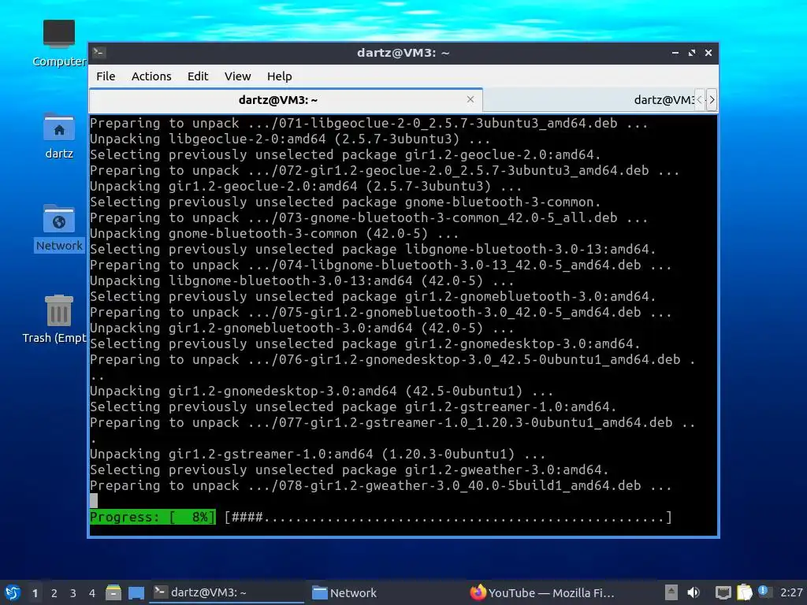Close the first terminal tab
The height and width of the screenshot is (605, 807).
click(470, 99)
